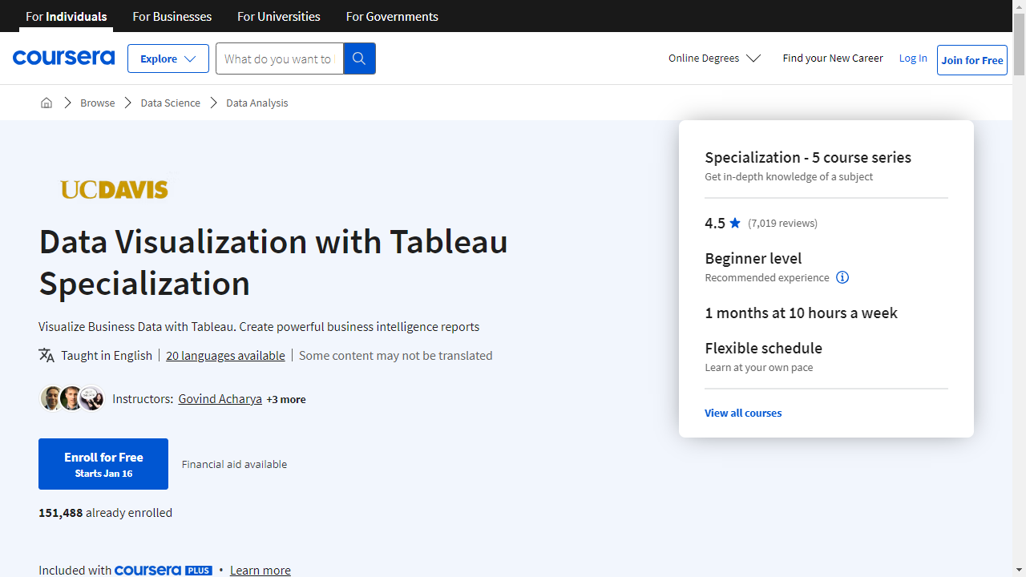The width and height of the screenshot is (1026, 577).
Task: Go to the home breadcrumb icon
Action: pos(46,103)
